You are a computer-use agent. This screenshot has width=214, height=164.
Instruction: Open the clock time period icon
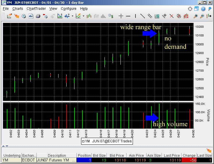pyautogui.click(x=24, y=16)
